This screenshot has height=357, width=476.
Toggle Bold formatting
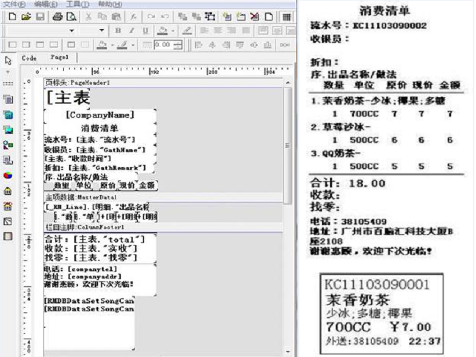click(118, 30)
